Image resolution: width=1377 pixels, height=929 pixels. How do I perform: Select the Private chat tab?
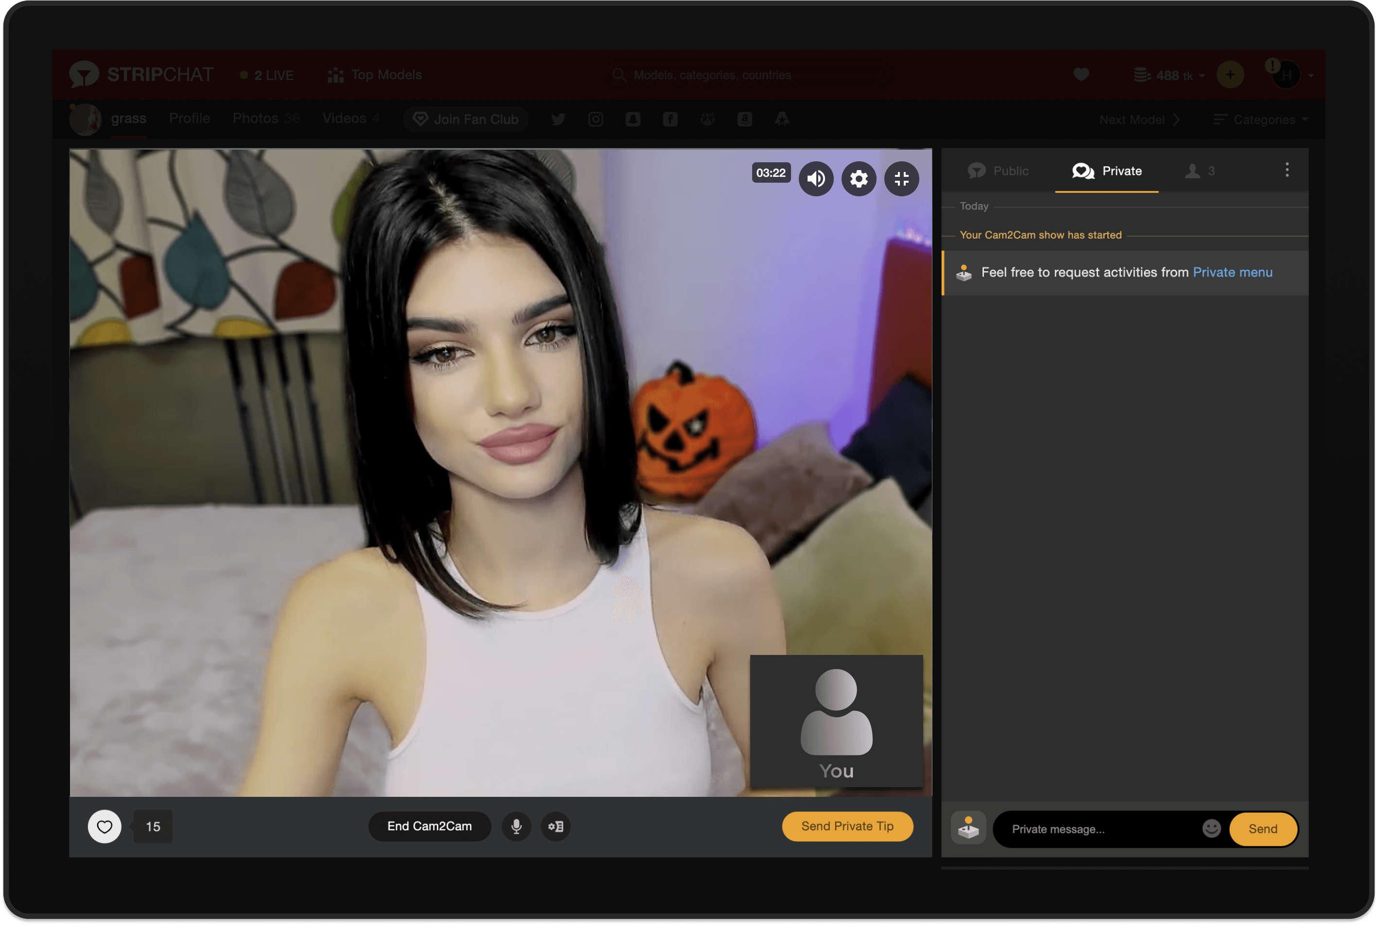click(x=1107, y=171)
